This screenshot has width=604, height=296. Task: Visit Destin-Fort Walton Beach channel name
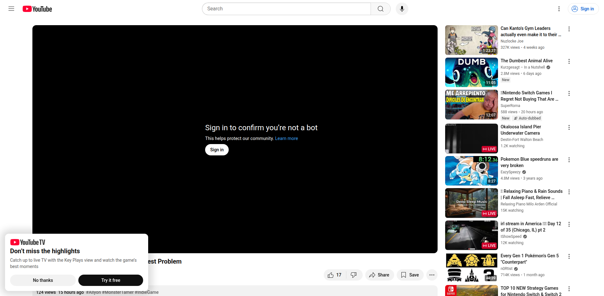[522, 140]
